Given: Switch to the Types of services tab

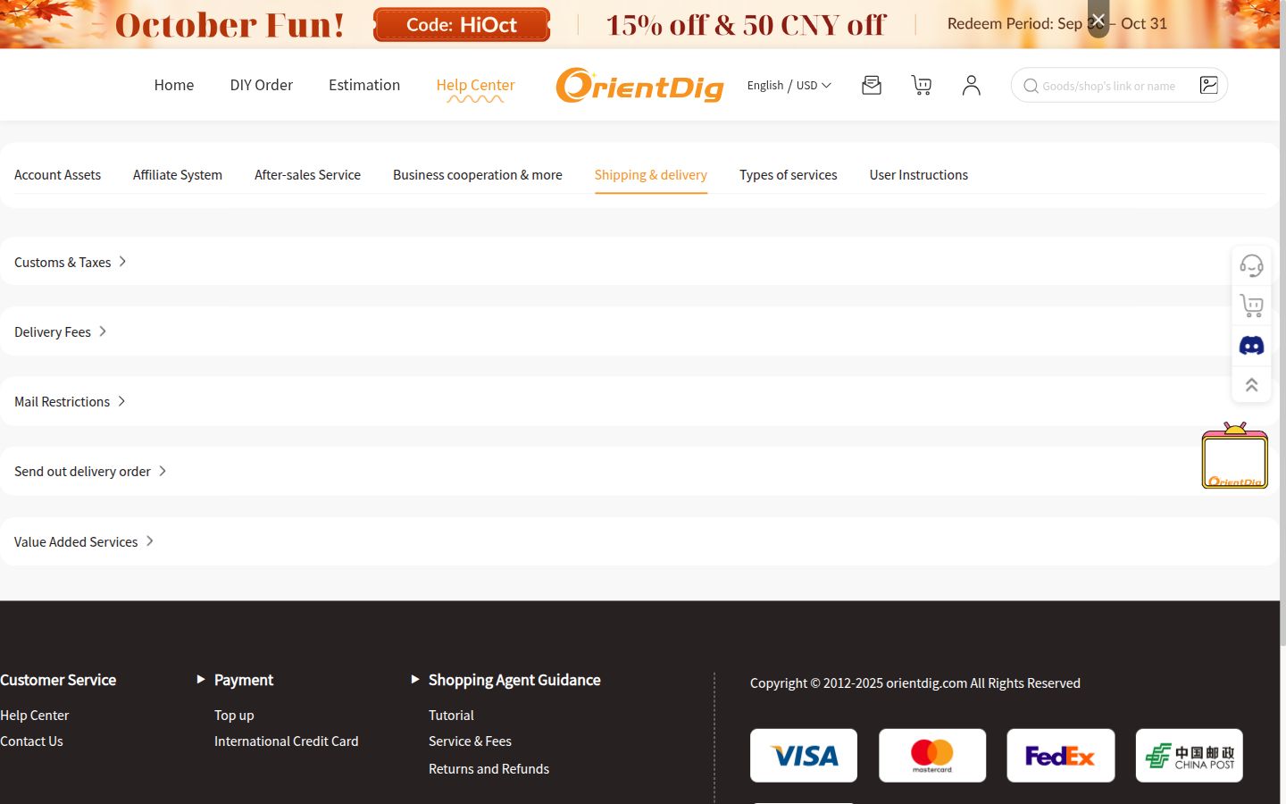Looking at the screenshot, I should point(789,175).
